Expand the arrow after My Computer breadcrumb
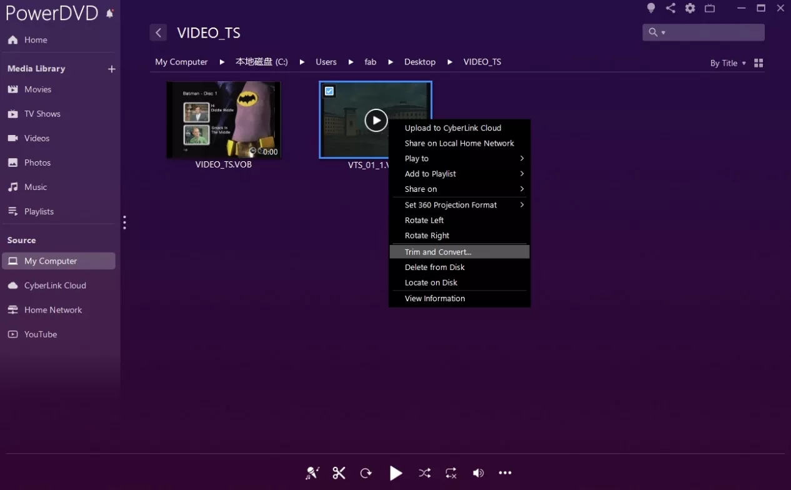The image size is (791, 490). (x=222, y=62)
